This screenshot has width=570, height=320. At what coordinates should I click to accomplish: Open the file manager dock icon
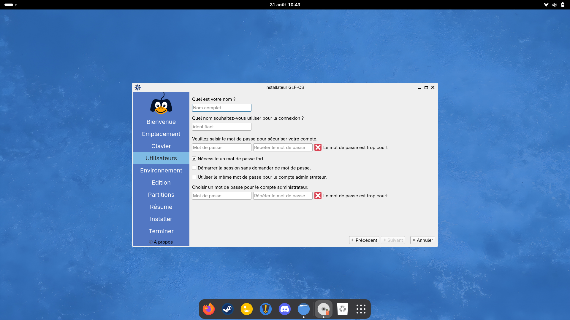click(x=304, y=309)
